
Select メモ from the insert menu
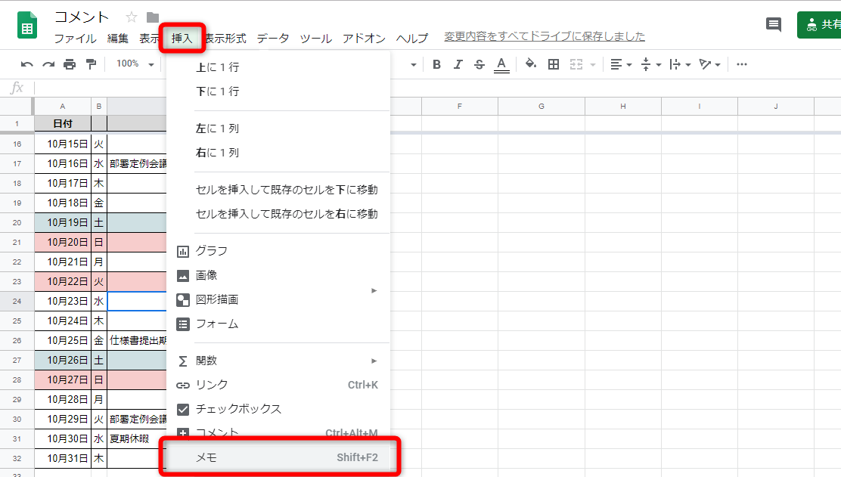(227, 457)
